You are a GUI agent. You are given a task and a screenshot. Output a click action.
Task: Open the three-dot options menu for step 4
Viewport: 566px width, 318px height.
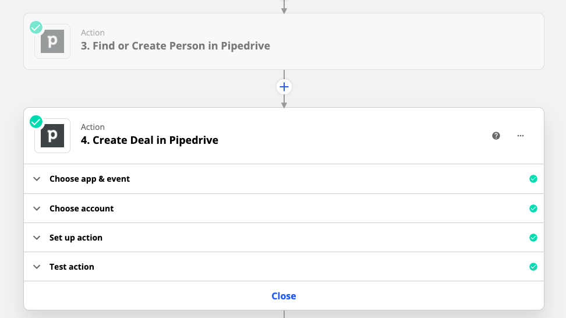521,136
